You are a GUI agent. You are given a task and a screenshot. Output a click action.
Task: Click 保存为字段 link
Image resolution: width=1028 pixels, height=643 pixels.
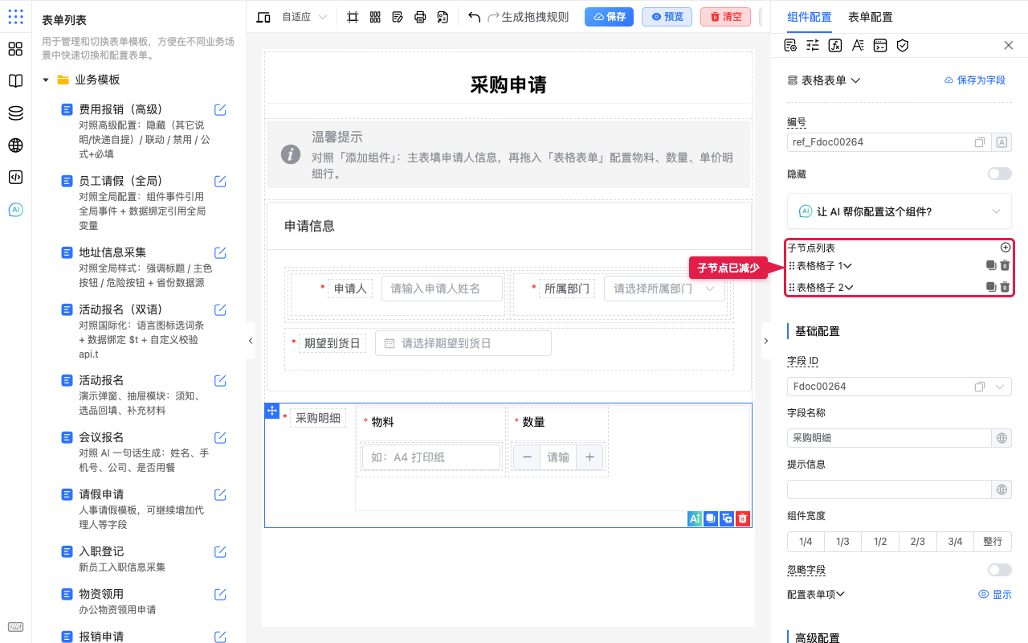click(x=975, y=80)
